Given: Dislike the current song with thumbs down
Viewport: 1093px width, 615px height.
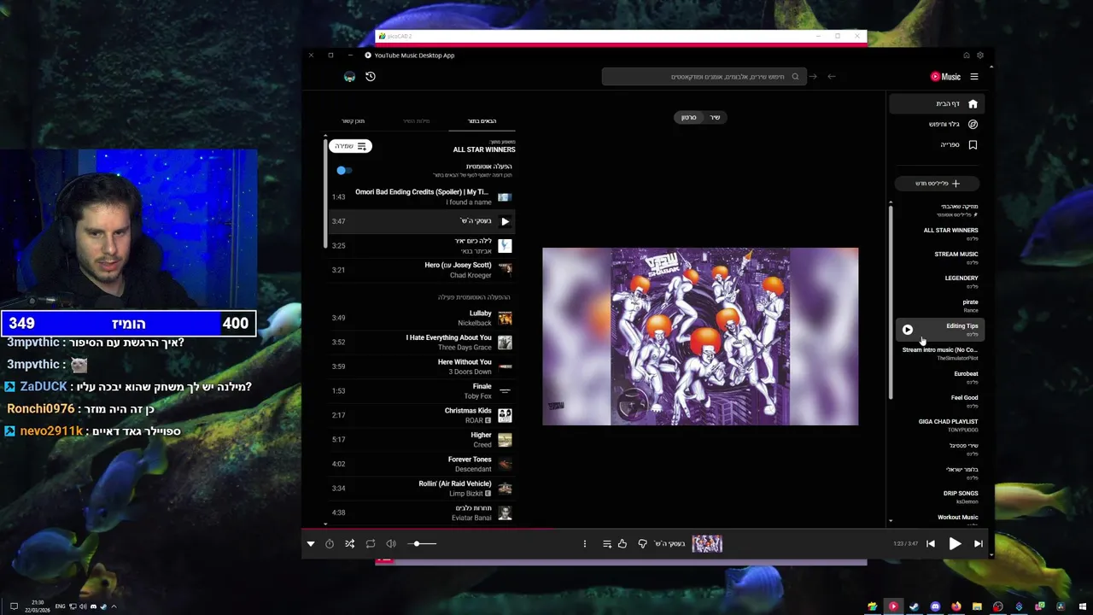Looking at the screenshot, I should coord(643,544).
